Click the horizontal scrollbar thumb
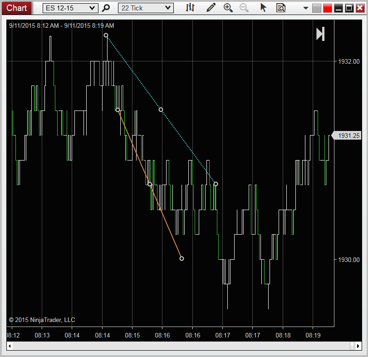 click(x=352, y=346)
